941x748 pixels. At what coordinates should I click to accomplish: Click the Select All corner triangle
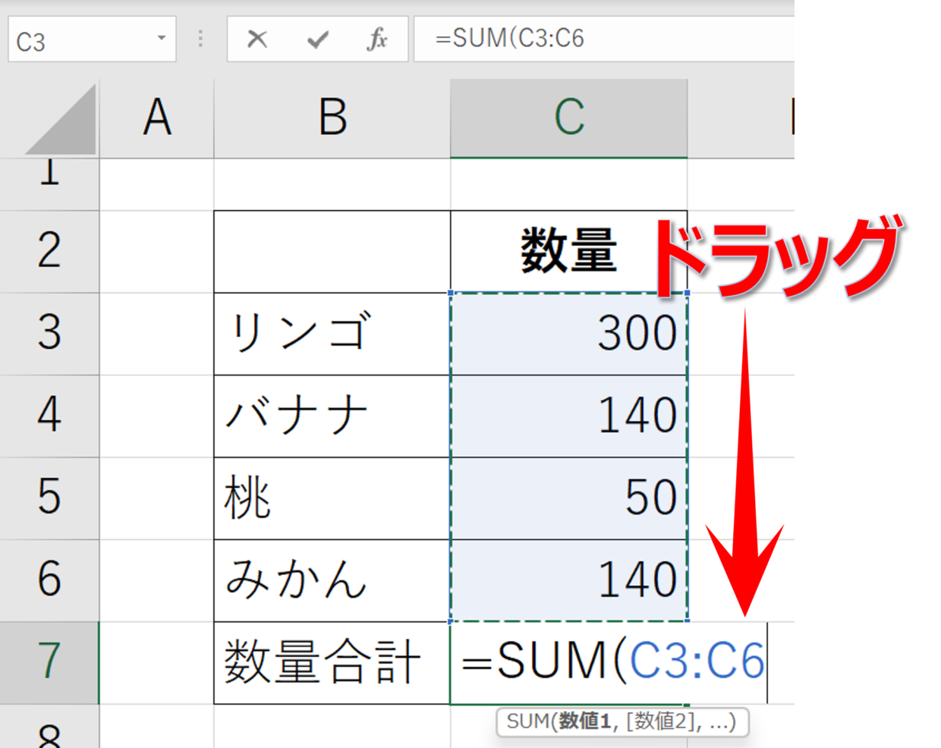(61, 119)
